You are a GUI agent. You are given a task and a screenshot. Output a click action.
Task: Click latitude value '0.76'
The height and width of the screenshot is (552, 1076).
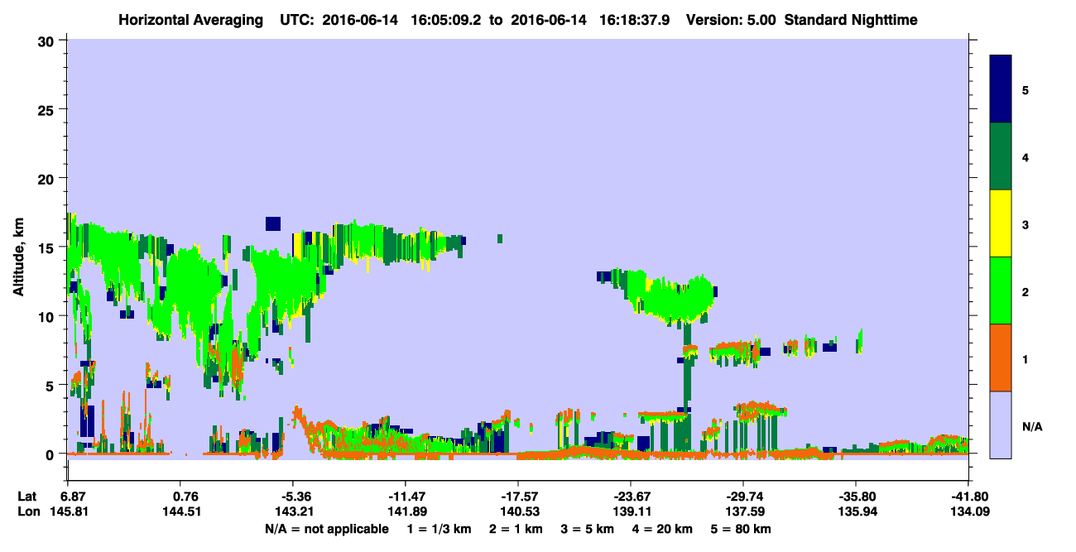click(185, 497)
